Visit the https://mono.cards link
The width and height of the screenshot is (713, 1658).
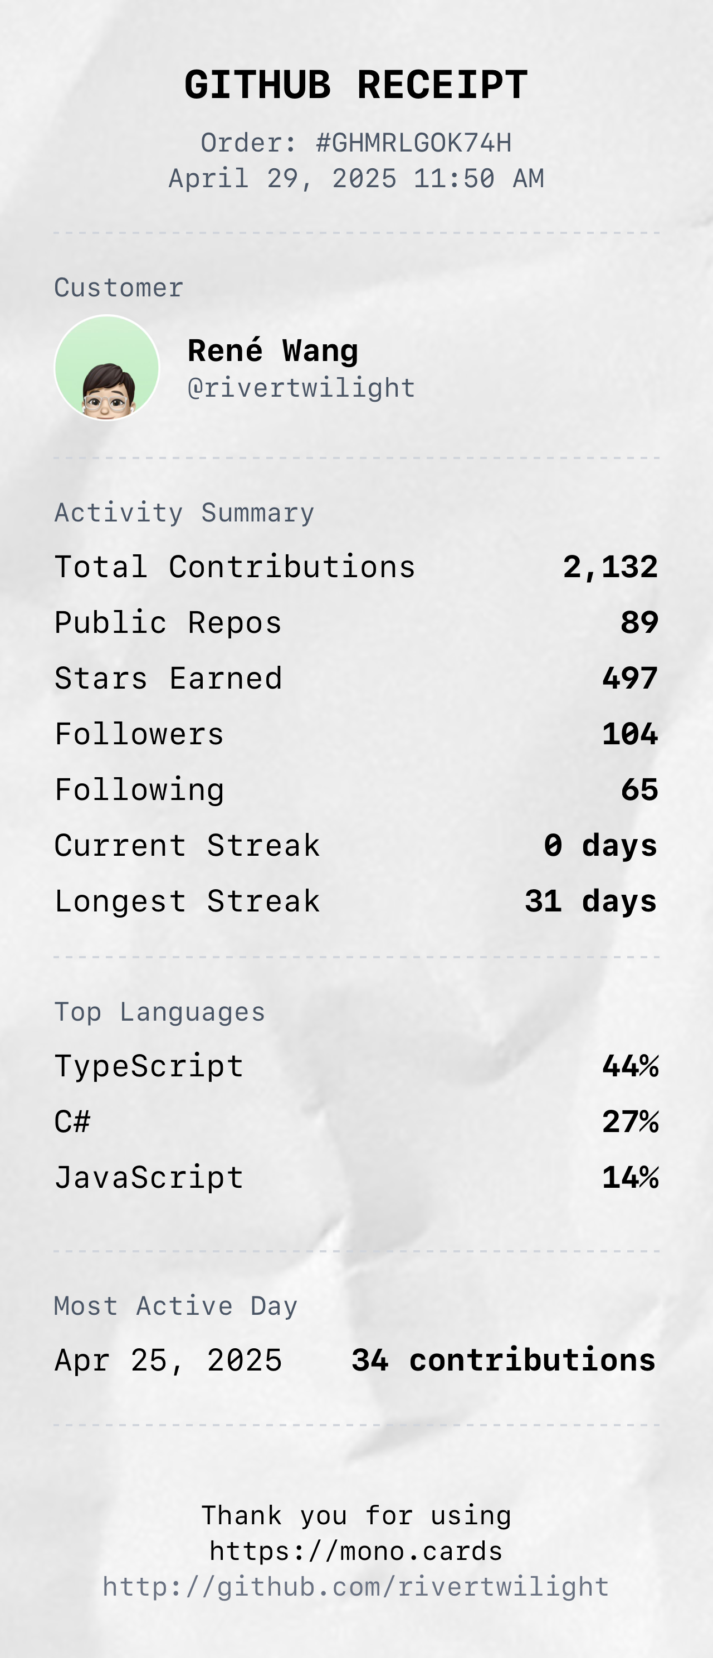coord(356,1551)
